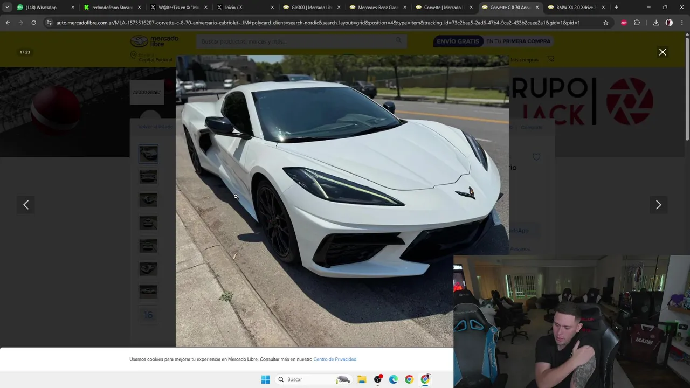Open OBS Studio from the taskbar

click(378, 379)
